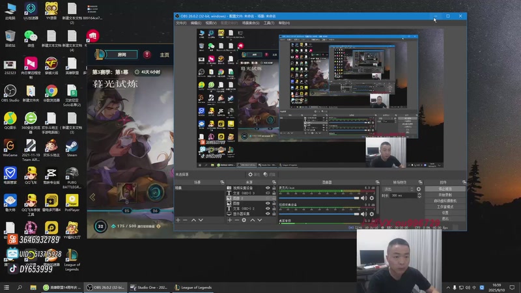The width and height of the screenshot is (521, 293).
Task: Click League of Legends taskbar button
Action: coord(193,287)
